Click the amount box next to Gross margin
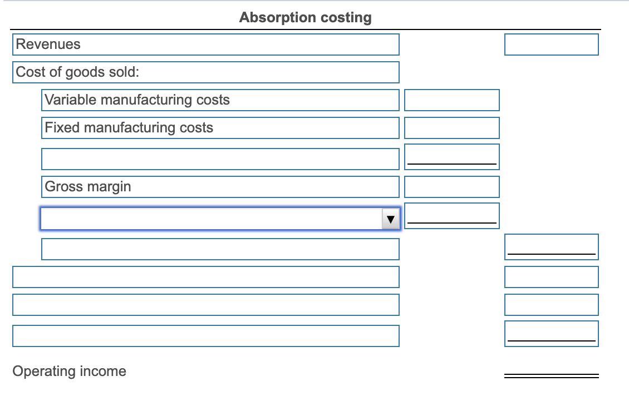 tap(452, 187)
